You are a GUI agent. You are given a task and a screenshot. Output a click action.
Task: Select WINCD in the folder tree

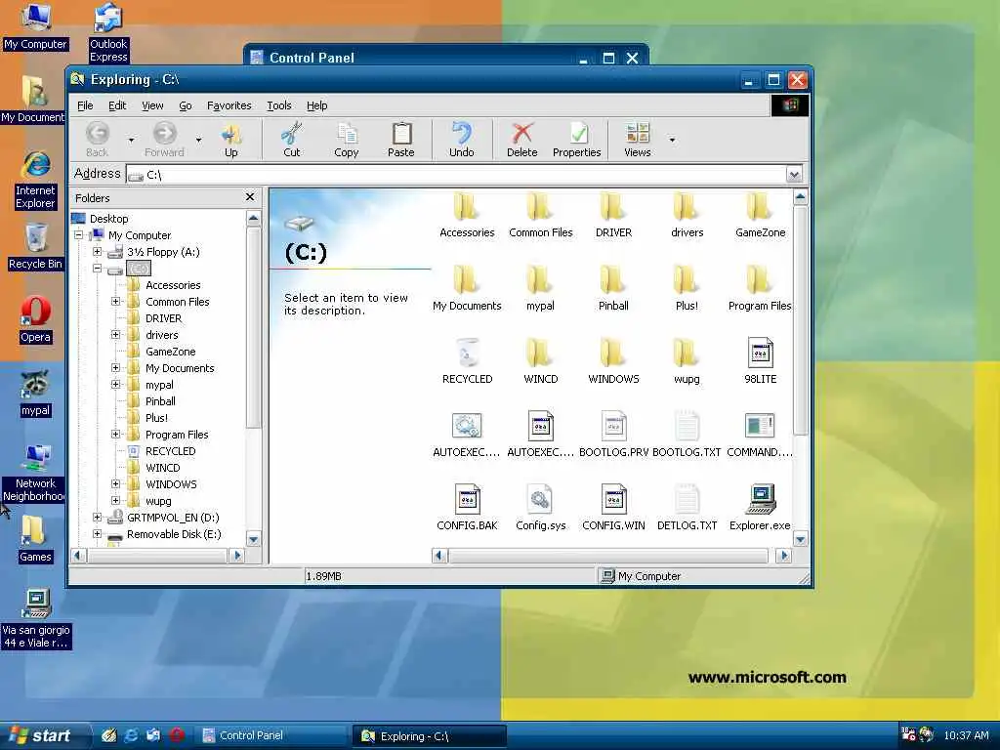point(163,468)
